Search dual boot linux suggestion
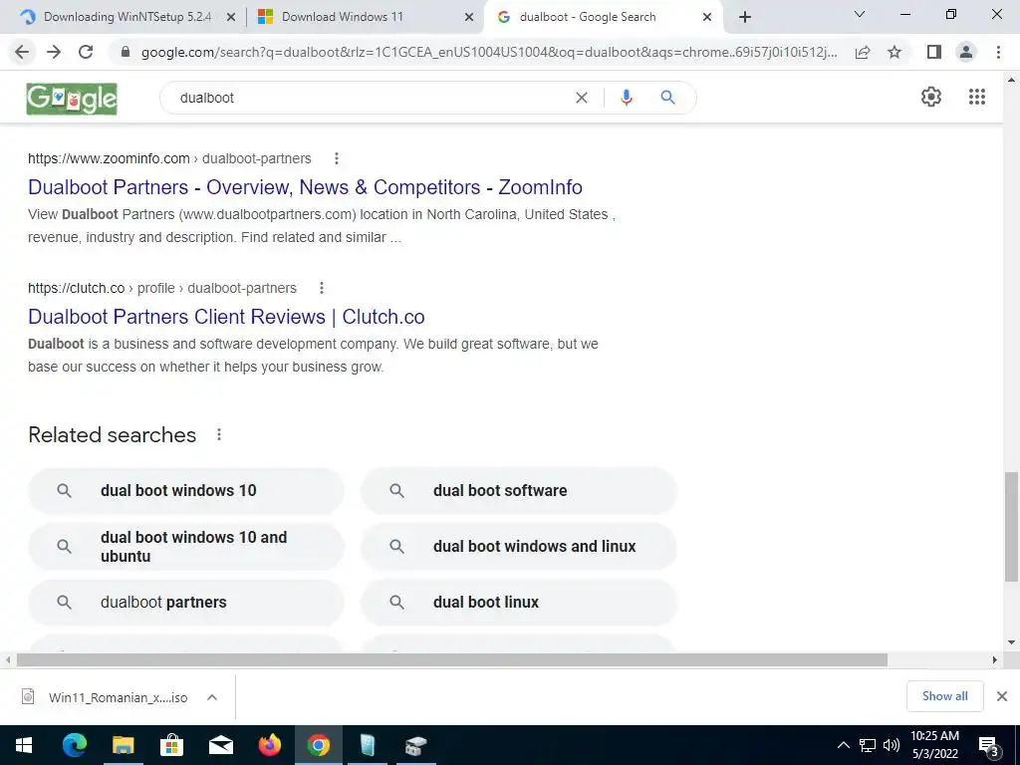Screen dimensions: 1020x765 (x=519, y=603)
